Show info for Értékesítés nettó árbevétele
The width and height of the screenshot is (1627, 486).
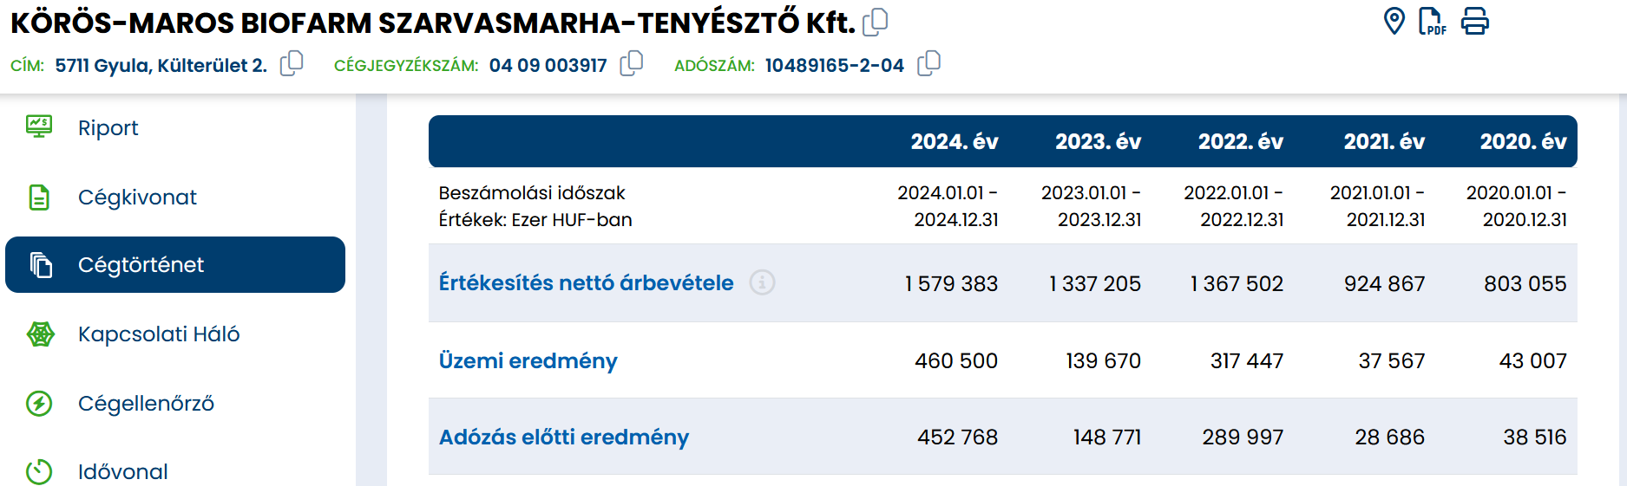762,282
